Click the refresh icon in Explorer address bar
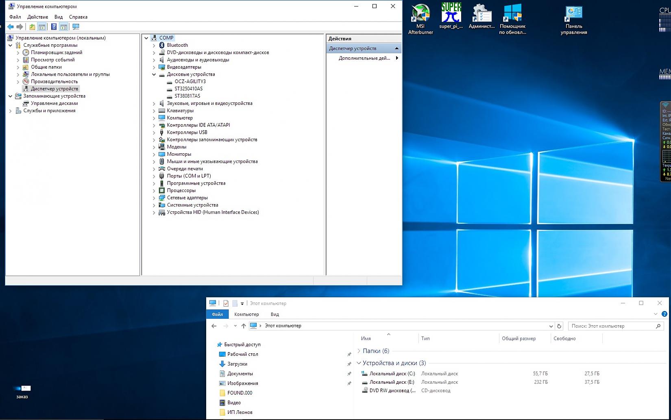671x420 pixels. (x=559, y=326)
